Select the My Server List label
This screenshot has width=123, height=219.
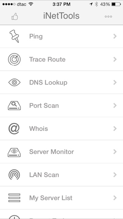pyautogui.click(x=51, y=198)
